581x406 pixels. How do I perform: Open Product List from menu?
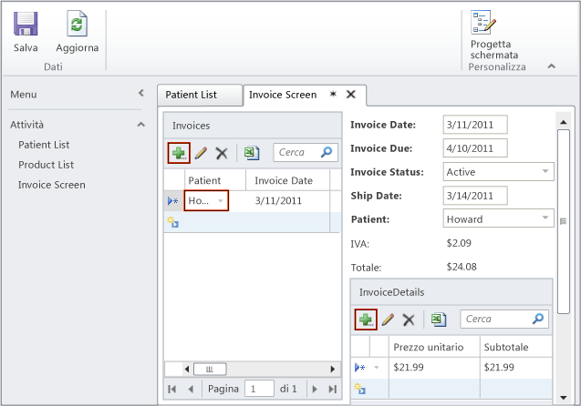point(46,165)
